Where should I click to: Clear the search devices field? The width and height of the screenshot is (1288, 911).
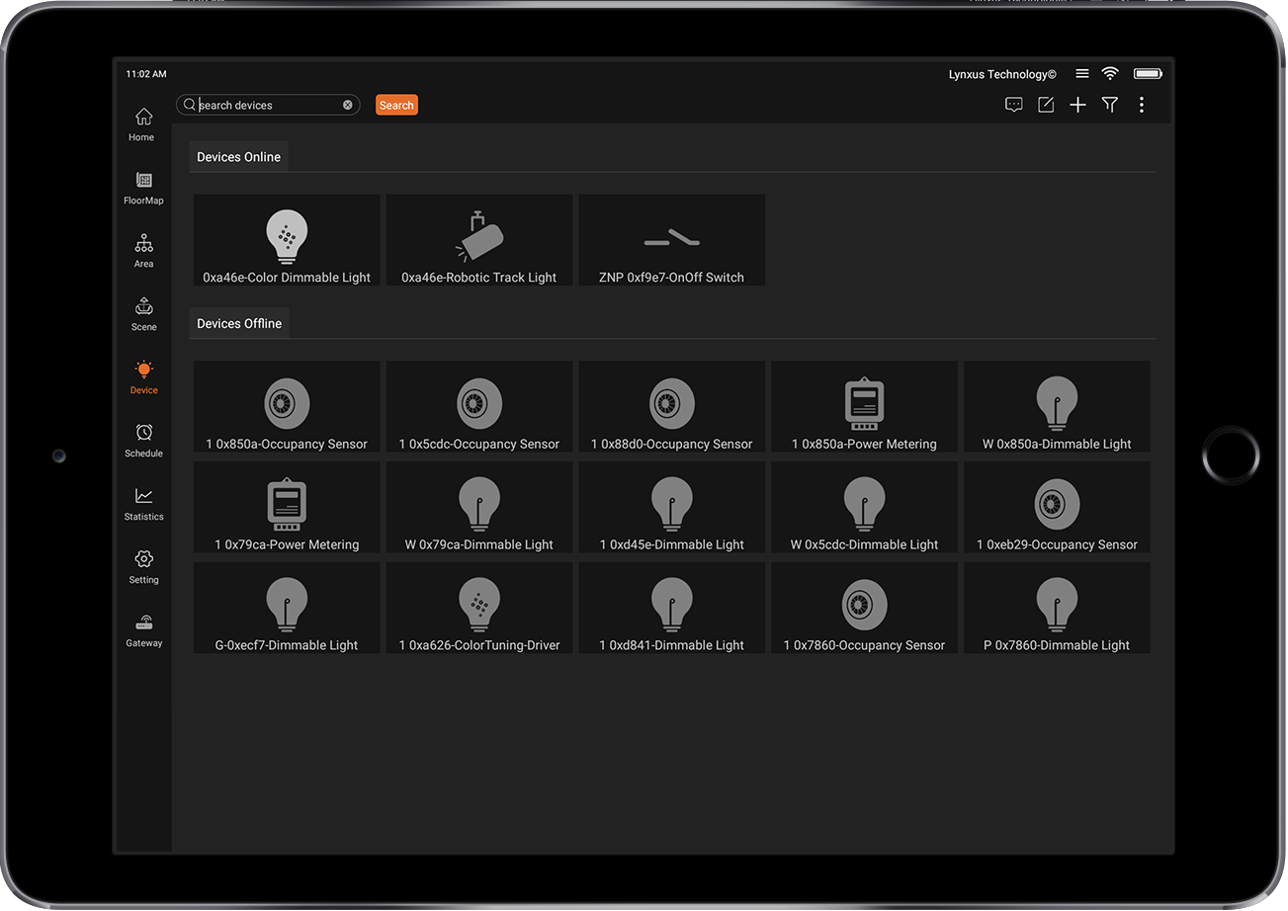[348, 105]
